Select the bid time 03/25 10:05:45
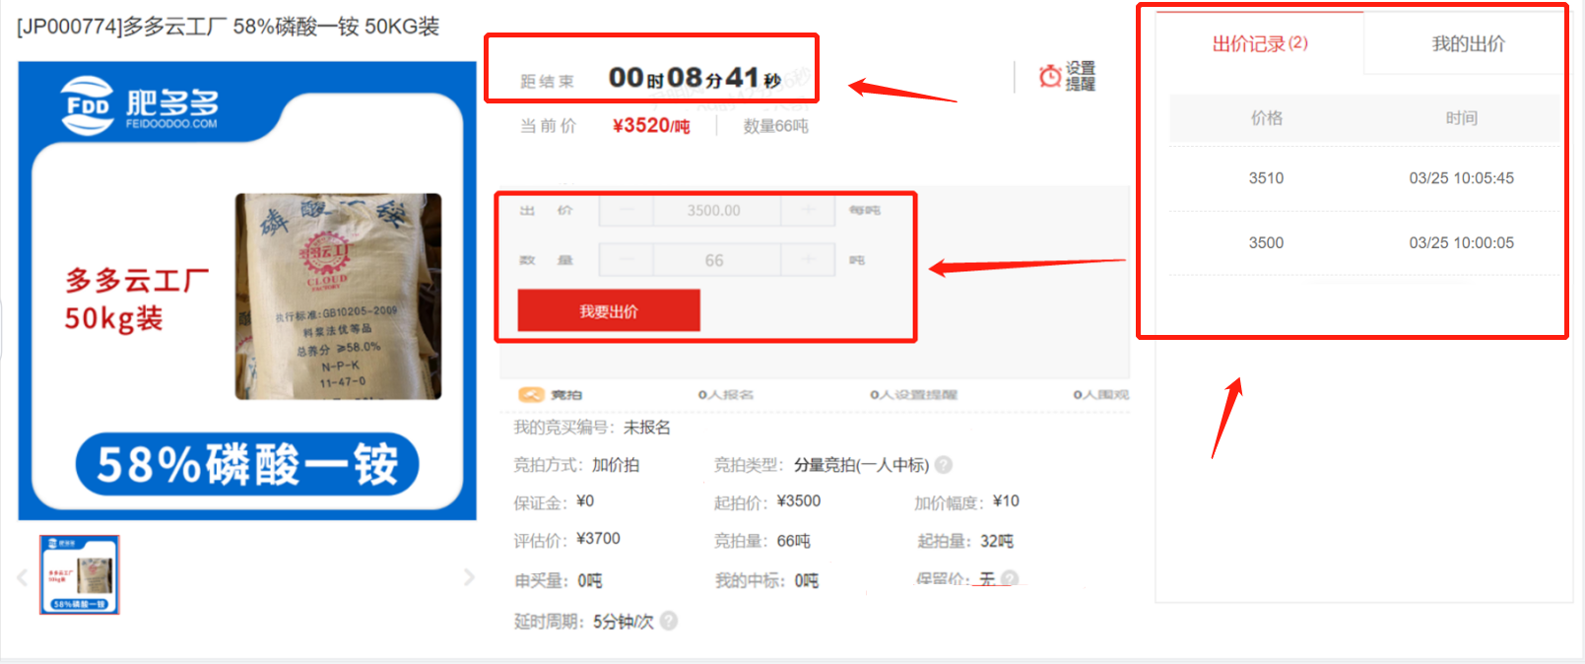Viewport: 1585px width, 664px height. tap(1462, 178)
